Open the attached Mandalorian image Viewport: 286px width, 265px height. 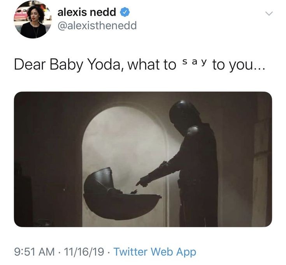(x=143, y=159)
